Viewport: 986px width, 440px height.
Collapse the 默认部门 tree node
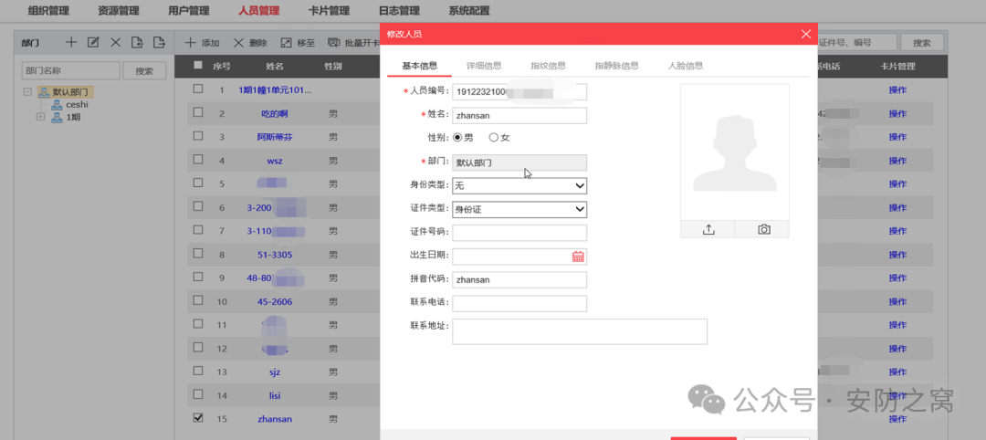(x=27, y=92)
